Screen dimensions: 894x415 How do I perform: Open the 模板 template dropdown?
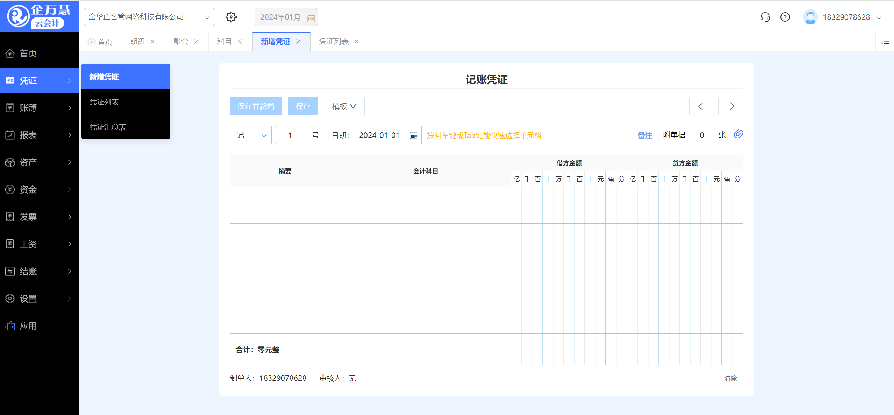click(344, 106)
